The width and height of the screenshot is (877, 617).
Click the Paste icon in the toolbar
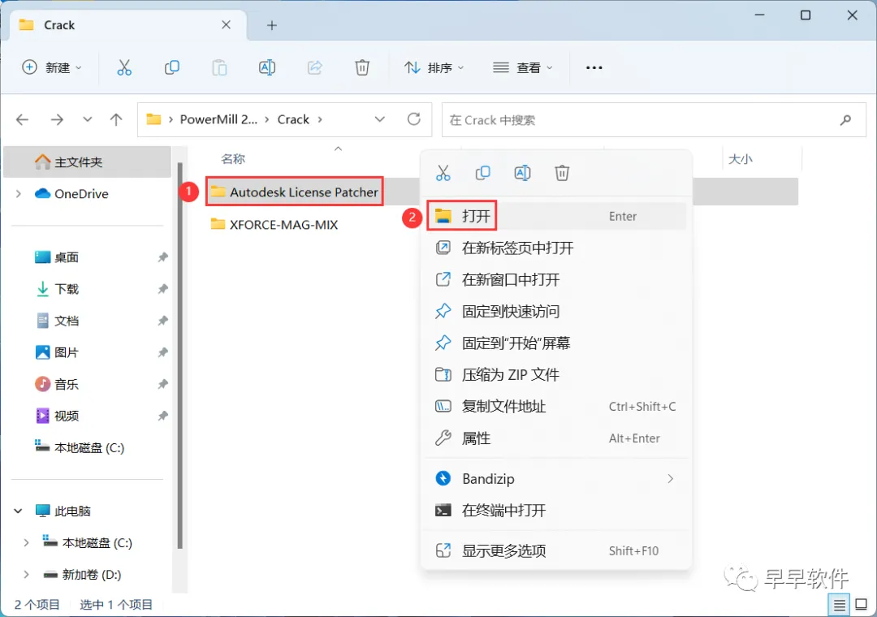219,67
